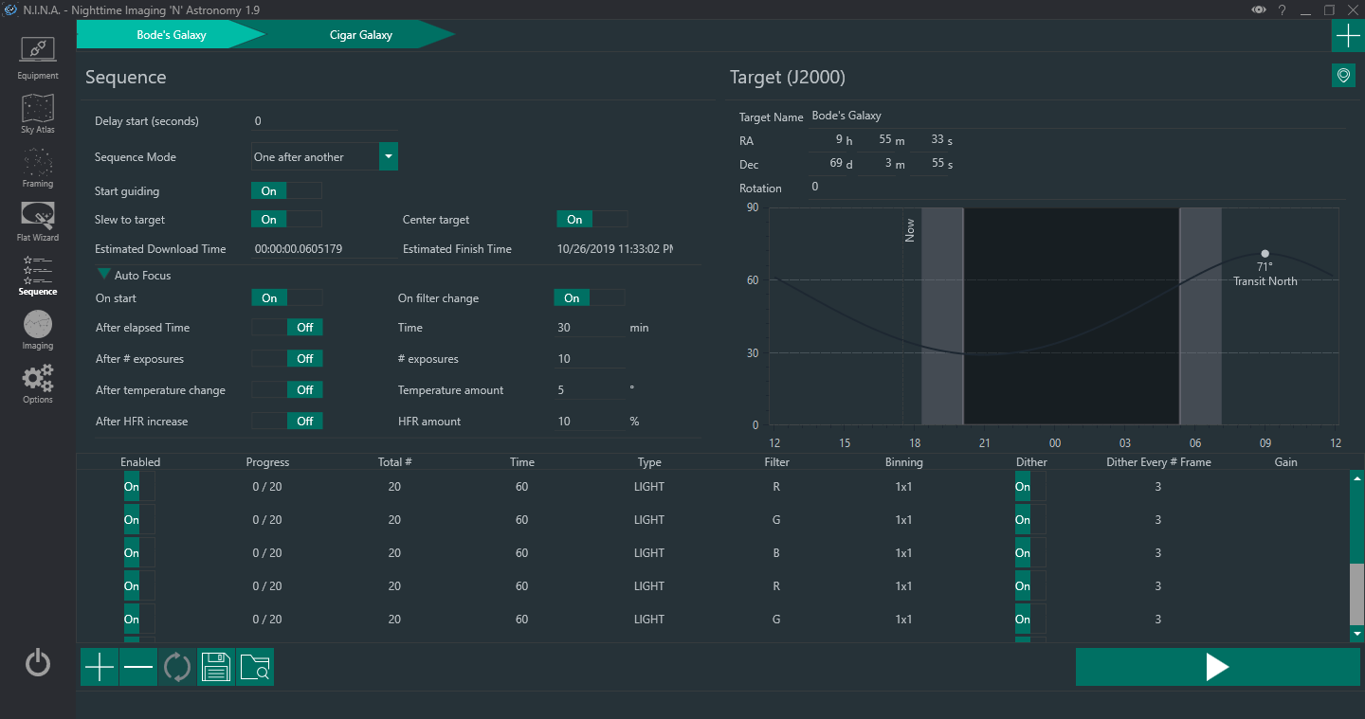Enable After HFR increase autofocus
The width and height of the screenshot is (1365, 719).
[x=287, y=422]
